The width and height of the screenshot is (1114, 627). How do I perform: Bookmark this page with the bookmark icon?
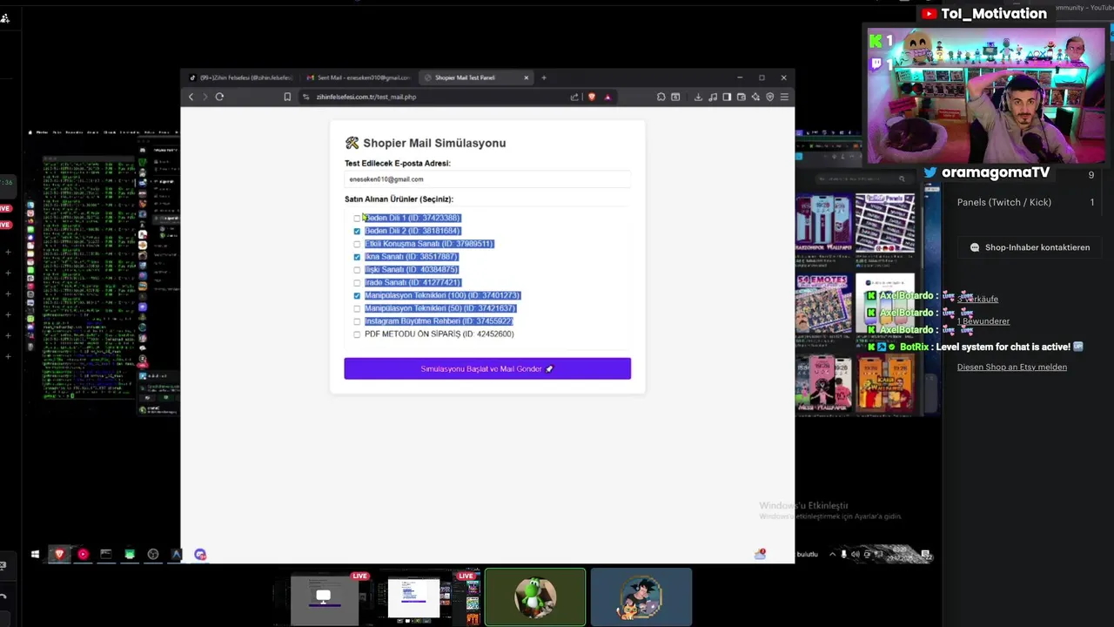point(287,97)
